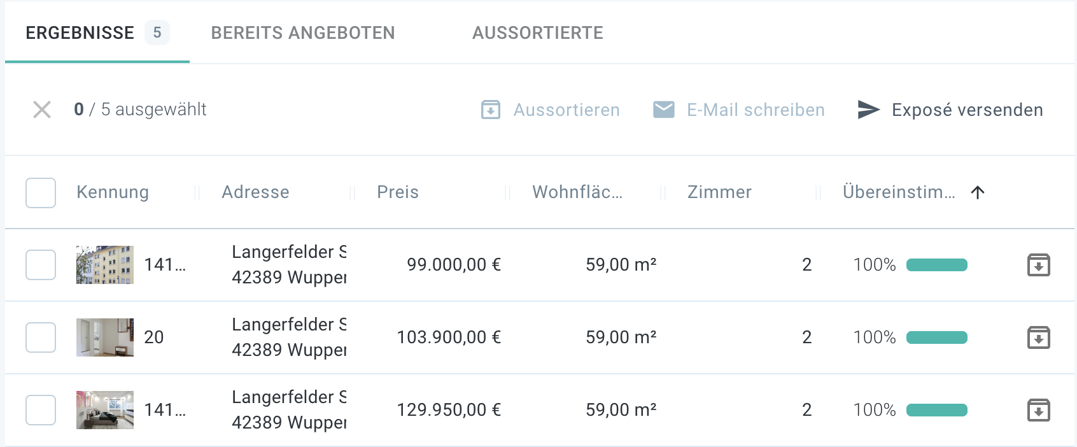Toggle sort arrow on Übereinstimmung column

978,192
